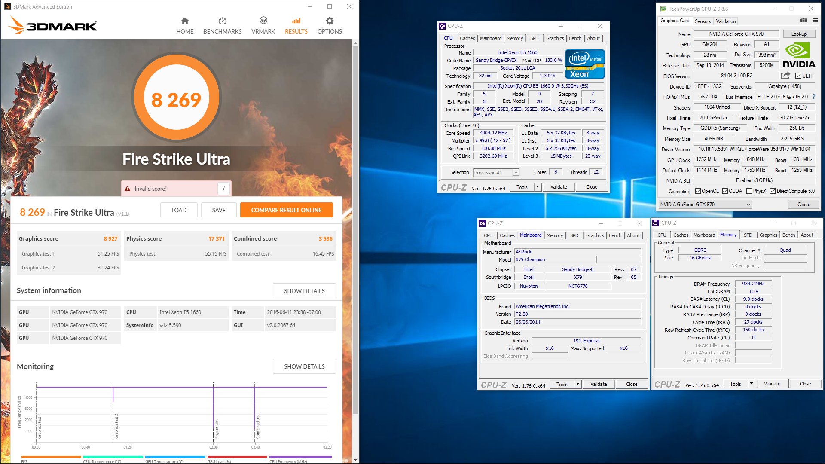Toggle the DirectCompute 5.0 checkbox
Screen dimensions: 825x464
point(773,191)
